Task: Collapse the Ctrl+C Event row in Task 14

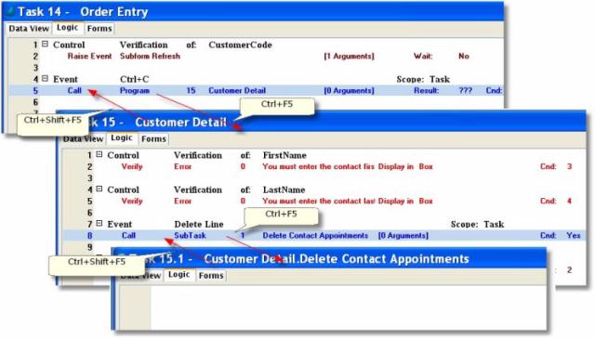Action: coord(46,79)
